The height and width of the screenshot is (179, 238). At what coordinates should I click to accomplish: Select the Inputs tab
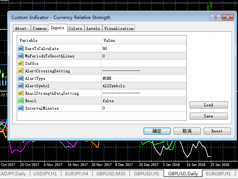(58, 28)
